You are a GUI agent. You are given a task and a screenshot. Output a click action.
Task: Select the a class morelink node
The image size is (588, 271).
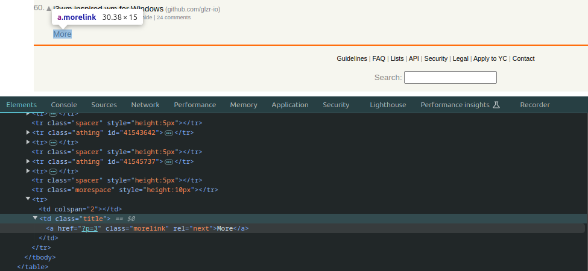tap(147, 228)
